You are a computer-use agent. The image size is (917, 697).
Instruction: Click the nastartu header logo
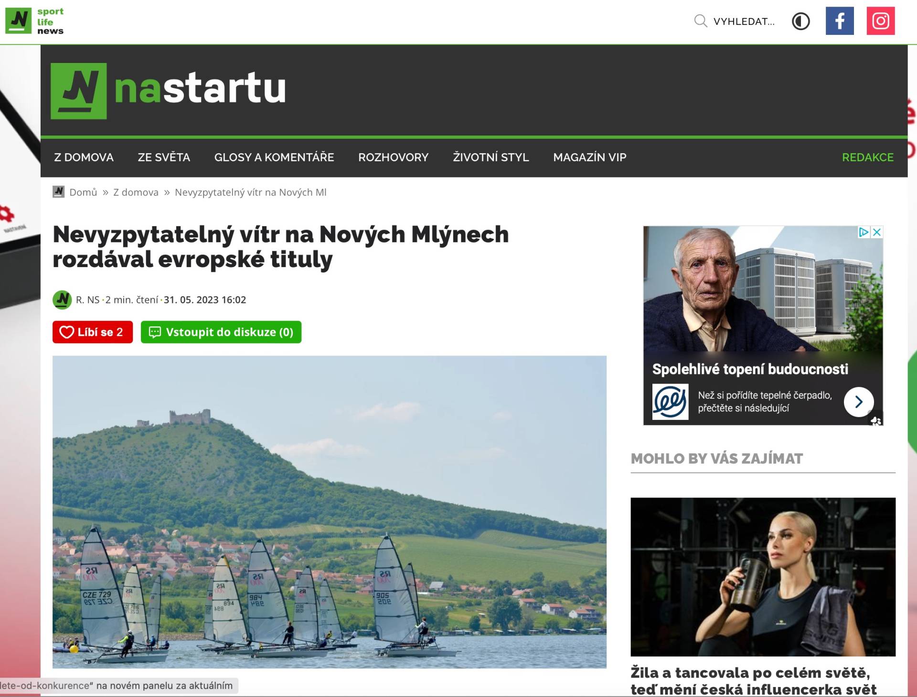[x=168, y=91]
